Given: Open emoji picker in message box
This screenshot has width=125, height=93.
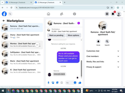Looking at the screenshot, I should tap(75, 83).
